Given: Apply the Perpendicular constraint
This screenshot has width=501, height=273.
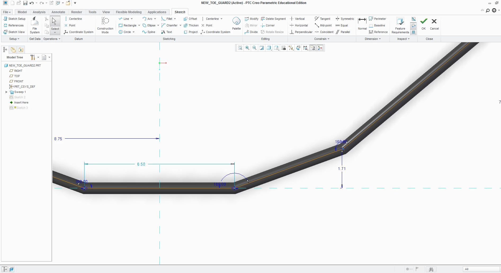Looking at the screenshot, I should [301, 32].
